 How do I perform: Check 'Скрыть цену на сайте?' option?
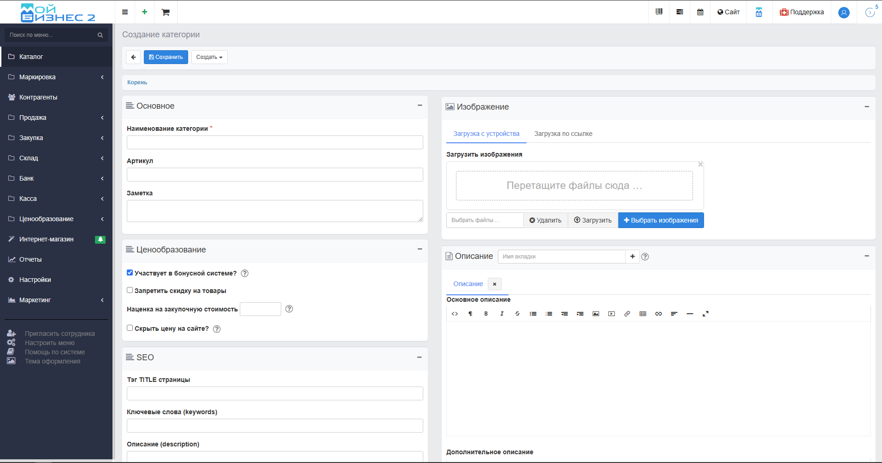130,328
